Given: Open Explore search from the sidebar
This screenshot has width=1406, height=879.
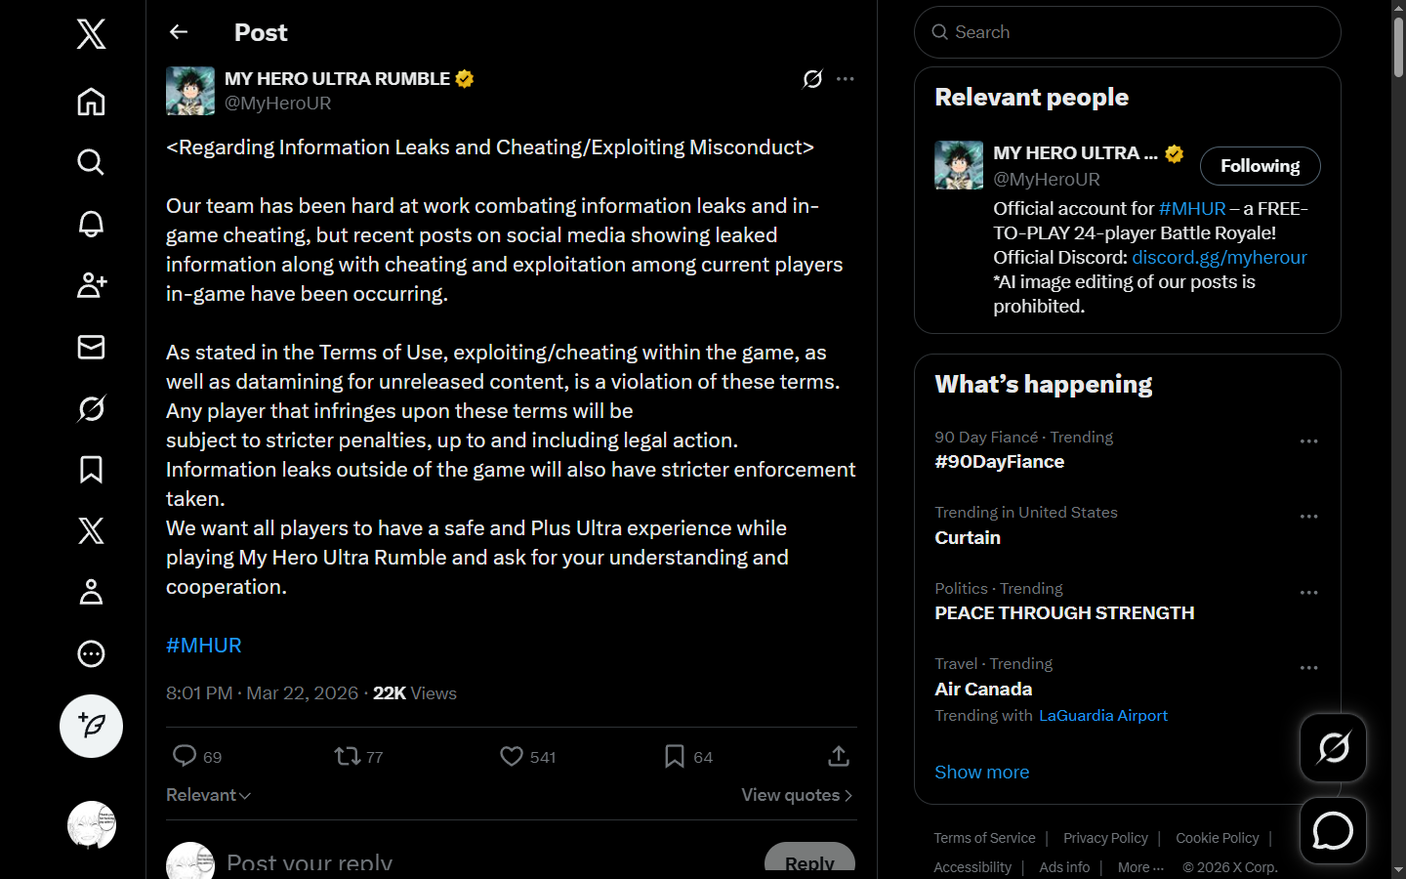Looking at the screenshot, I should point(91,162).
